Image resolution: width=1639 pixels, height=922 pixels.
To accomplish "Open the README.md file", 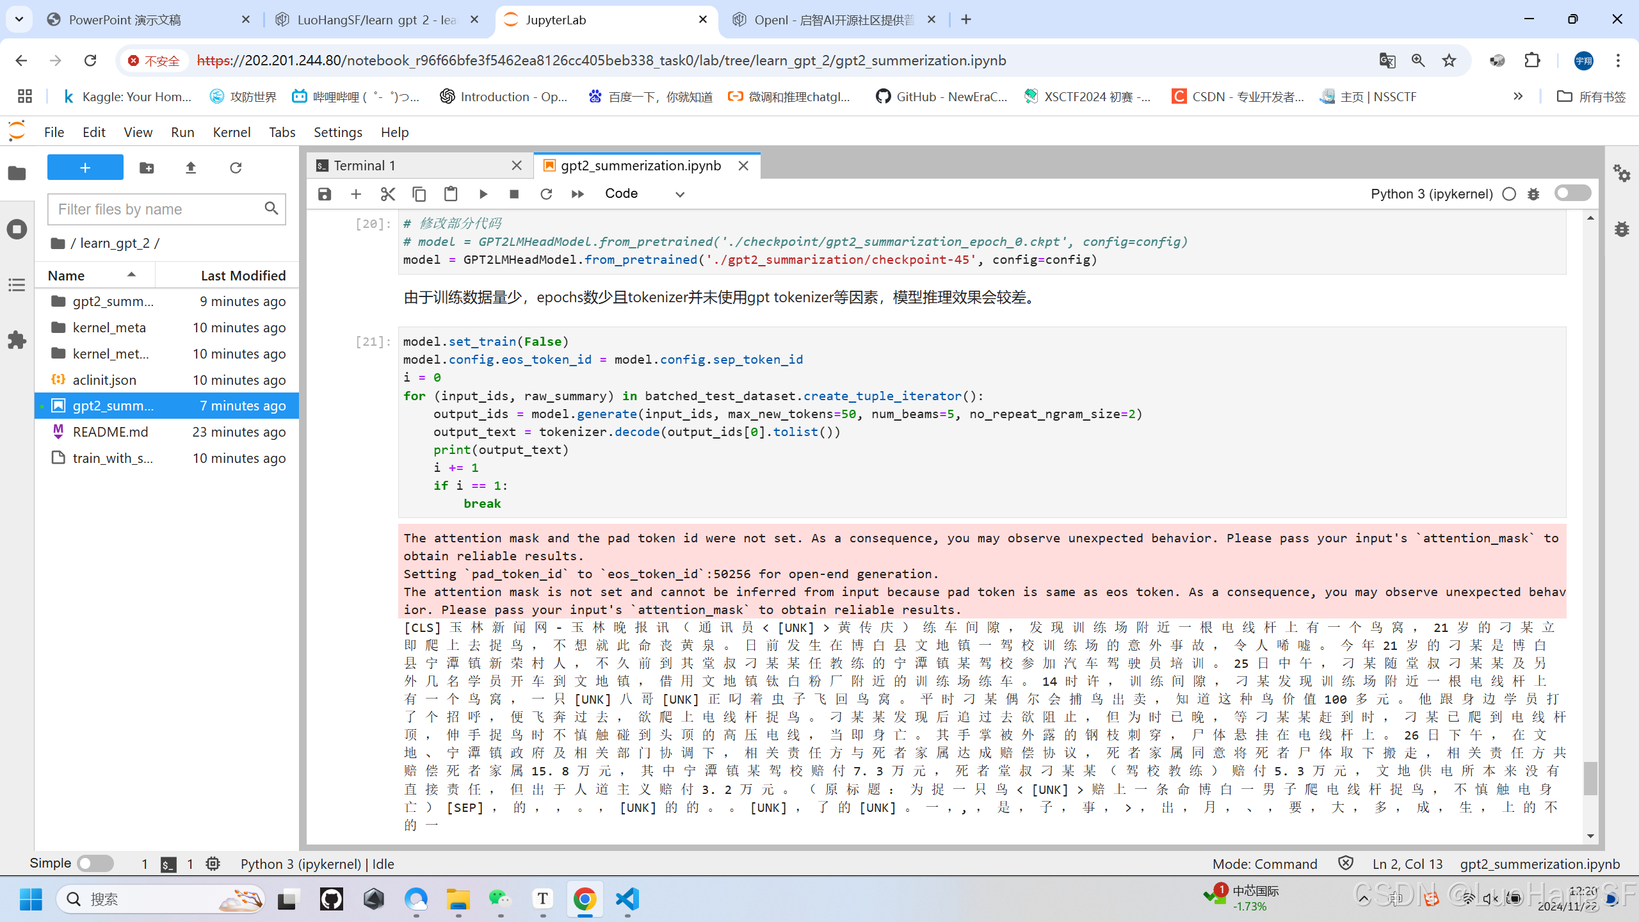I will point(110,432).
